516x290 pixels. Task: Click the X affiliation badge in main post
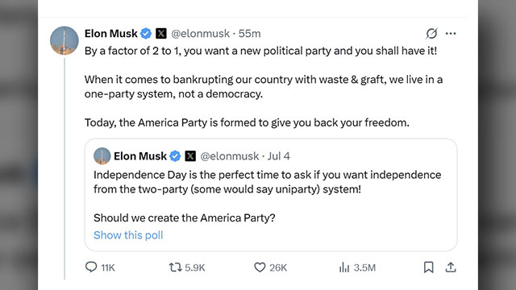pos(161,34)
